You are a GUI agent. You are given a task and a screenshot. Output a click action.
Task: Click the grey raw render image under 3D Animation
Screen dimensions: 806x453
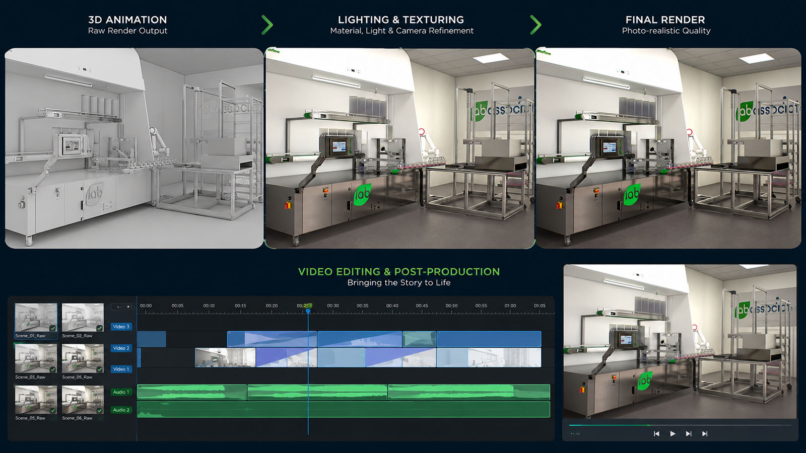134,148
